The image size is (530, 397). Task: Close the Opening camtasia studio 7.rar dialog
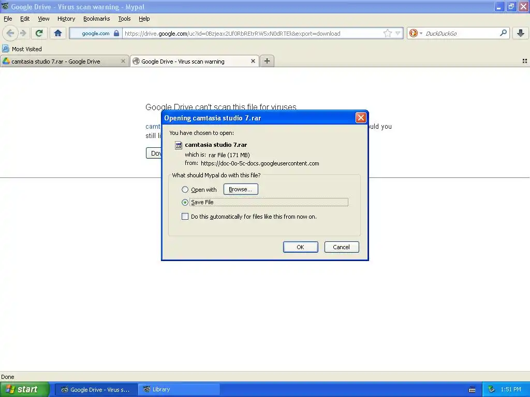point(361,118)
